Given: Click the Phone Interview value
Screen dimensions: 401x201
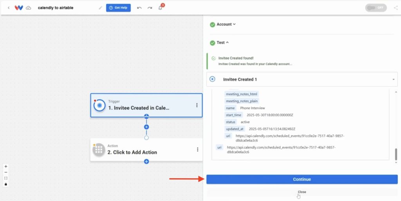Looking at the screenshot, I should (253, 108).
